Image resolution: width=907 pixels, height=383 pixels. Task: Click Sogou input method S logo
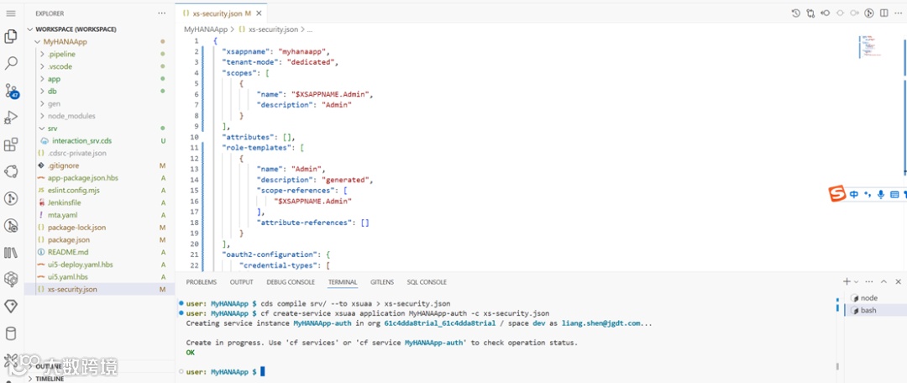point(837,194)
